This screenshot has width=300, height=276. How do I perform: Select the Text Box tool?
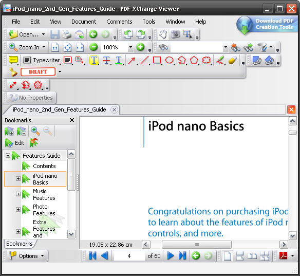pyautogui.click(x=67, y=60)
